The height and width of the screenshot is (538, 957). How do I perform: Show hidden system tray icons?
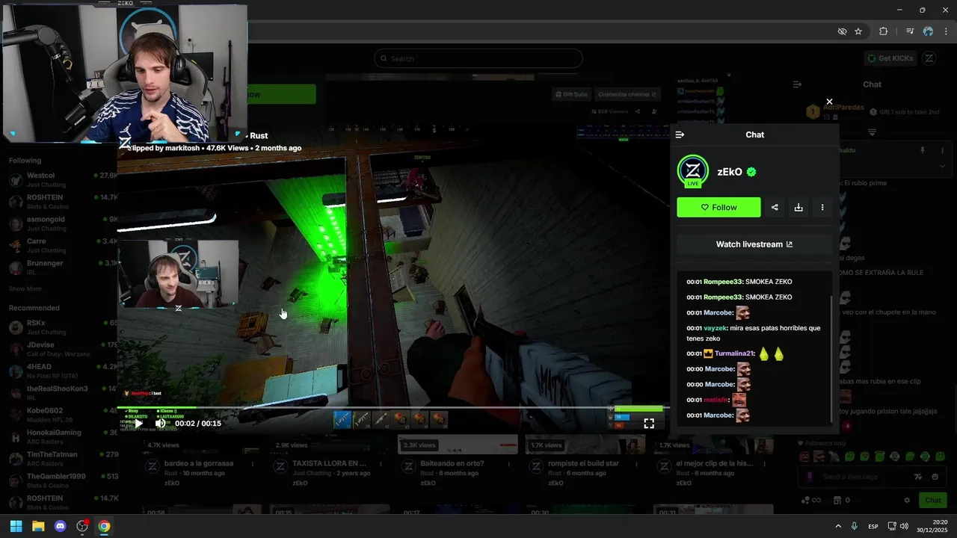[838, 526]
